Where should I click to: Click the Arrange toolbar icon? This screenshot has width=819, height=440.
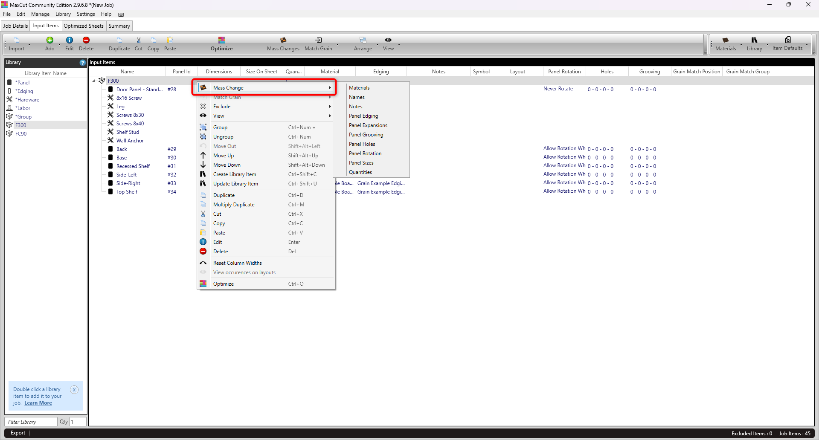363,40
